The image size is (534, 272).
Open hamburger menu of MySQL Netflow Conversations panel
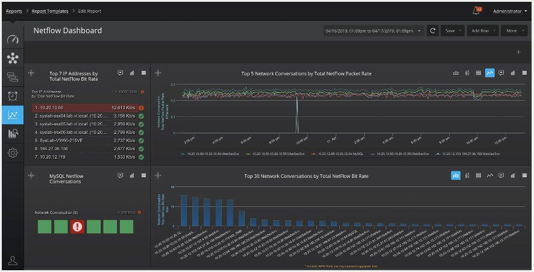coord(143,175)
